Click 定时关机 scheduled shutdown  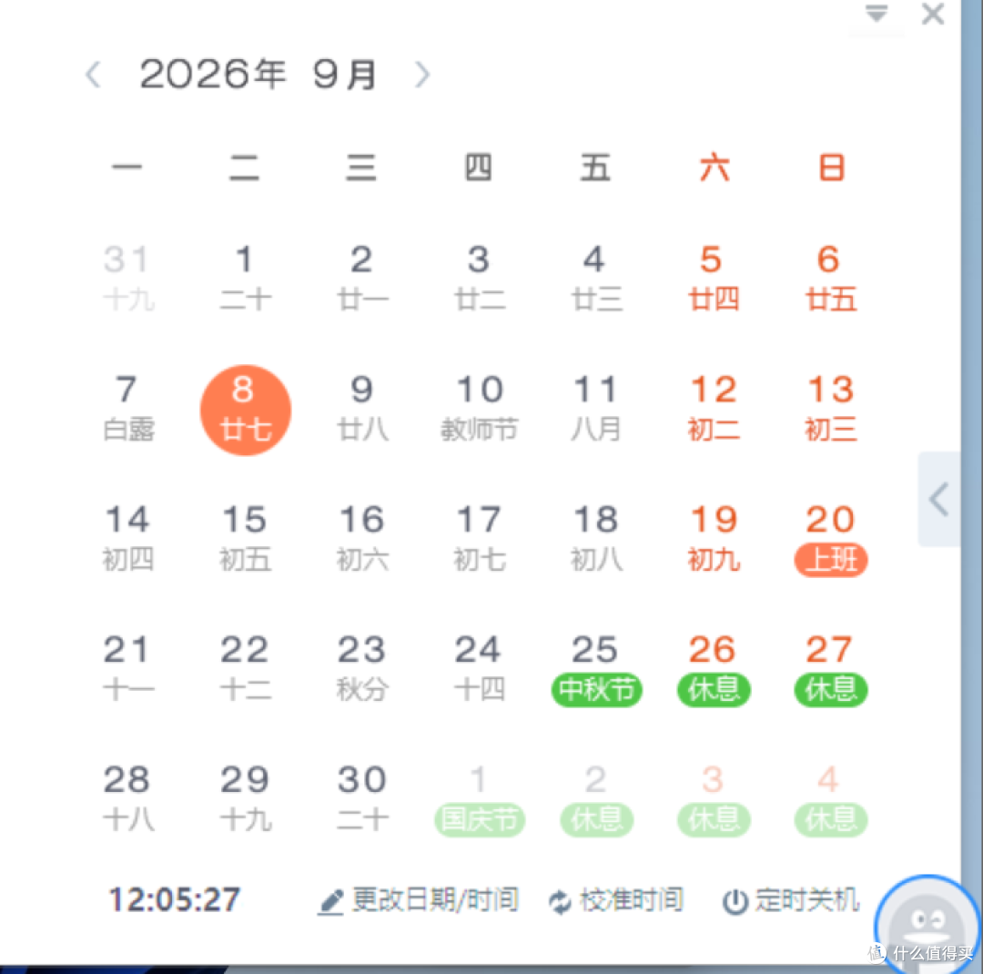[806, 899]
